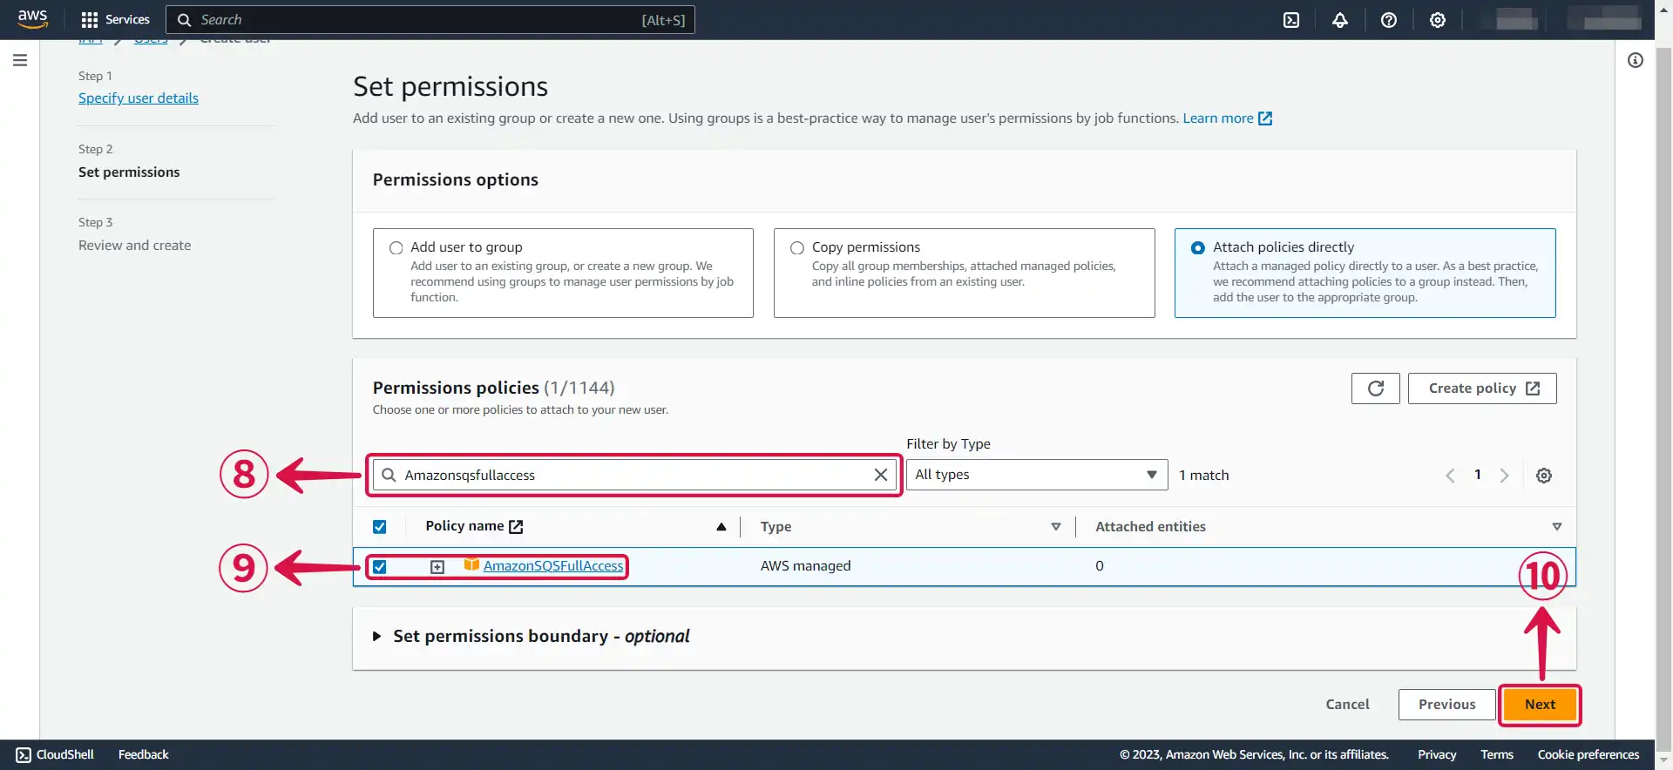Image resolution: width=1673 pixels, height=770 pixels.
Task: Click the Learn more external link icon
Action: [1265, 118]
